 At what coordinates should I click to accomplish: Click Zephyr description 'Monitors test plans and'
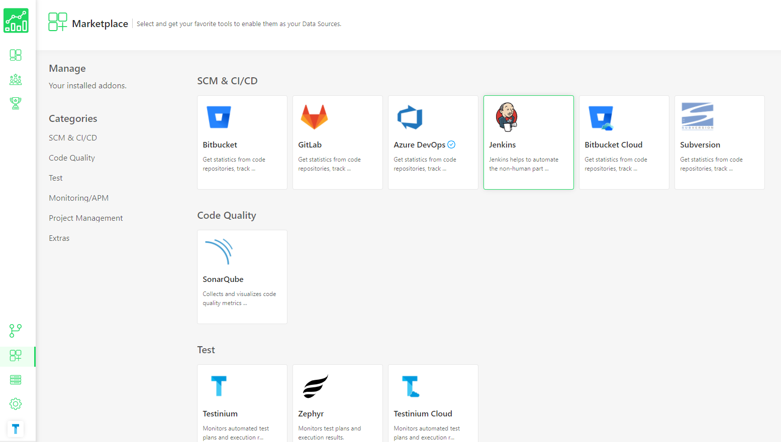330,428
